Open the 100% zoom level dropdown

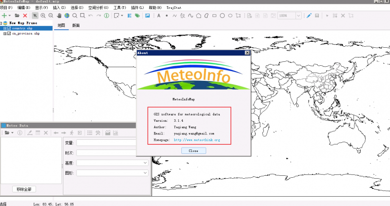[298, 16]
